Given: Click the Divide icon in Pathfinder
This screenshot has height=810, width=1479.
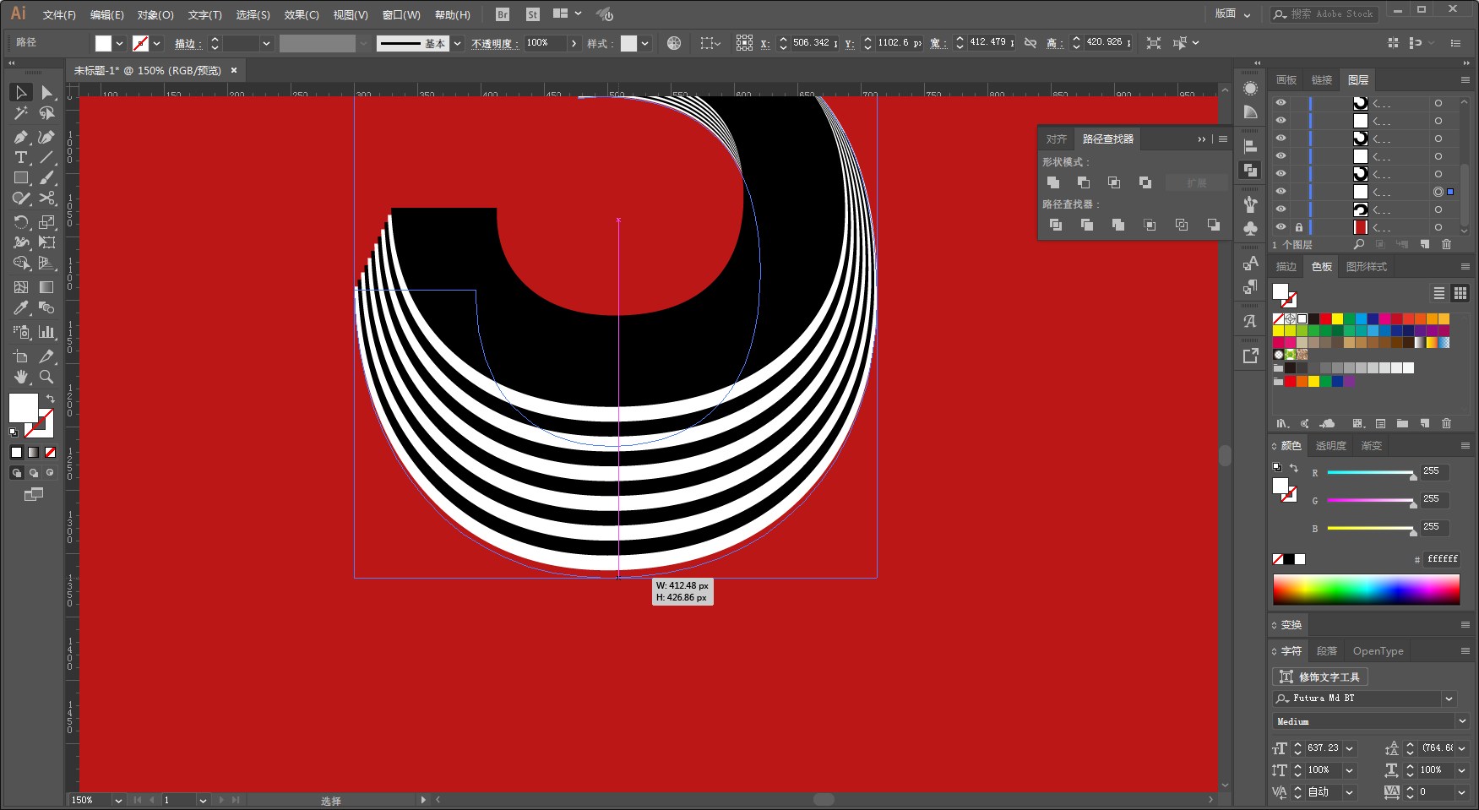Looking at the screenshot, I should [x=1055, y=225].
